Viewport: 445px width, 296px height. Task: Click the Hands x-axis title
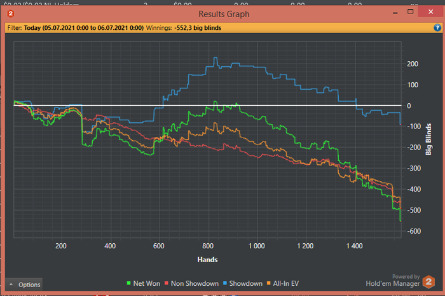click(x=207, y=260)
